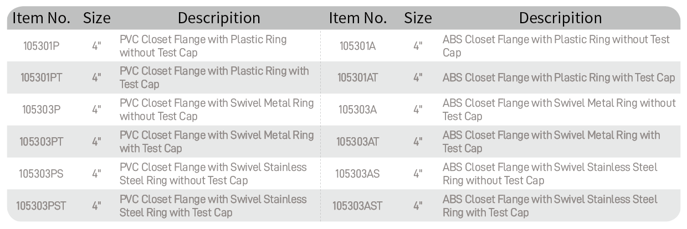Select the 105301PT item number cell
The width and height of the screenshot is (687, 229).
coord(41,78)
